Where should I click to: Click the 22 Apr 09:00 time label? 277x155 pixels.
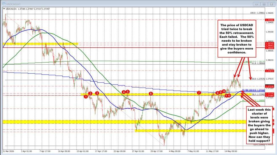coord(120,151)
